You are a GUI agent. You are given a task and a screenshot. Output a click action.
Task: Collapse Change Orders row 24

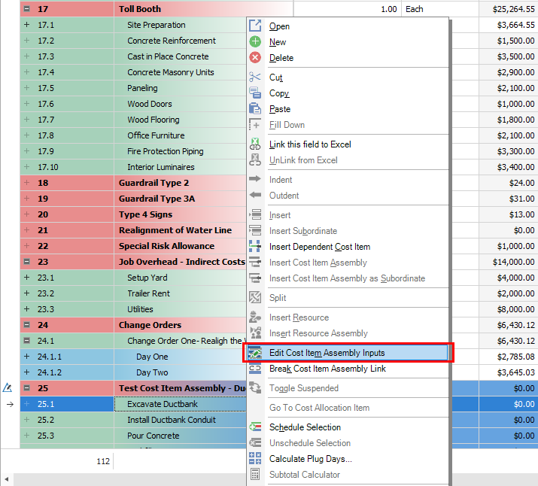tap(27, 325)
